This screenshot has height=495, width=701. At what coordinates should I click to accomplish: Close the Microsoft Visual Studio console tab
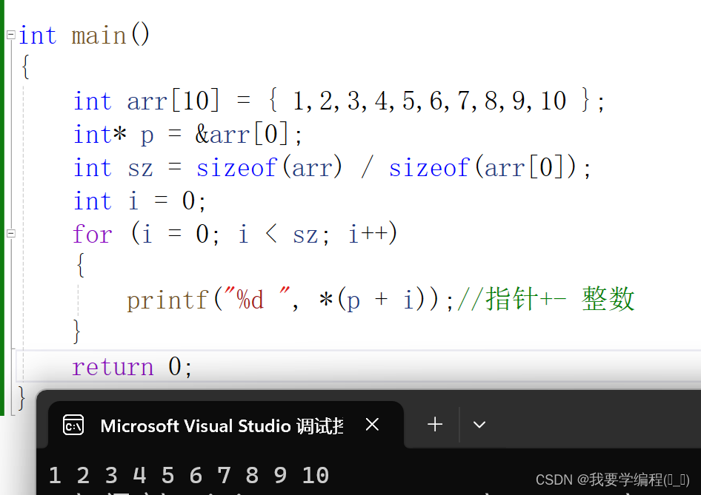[373, 425]
